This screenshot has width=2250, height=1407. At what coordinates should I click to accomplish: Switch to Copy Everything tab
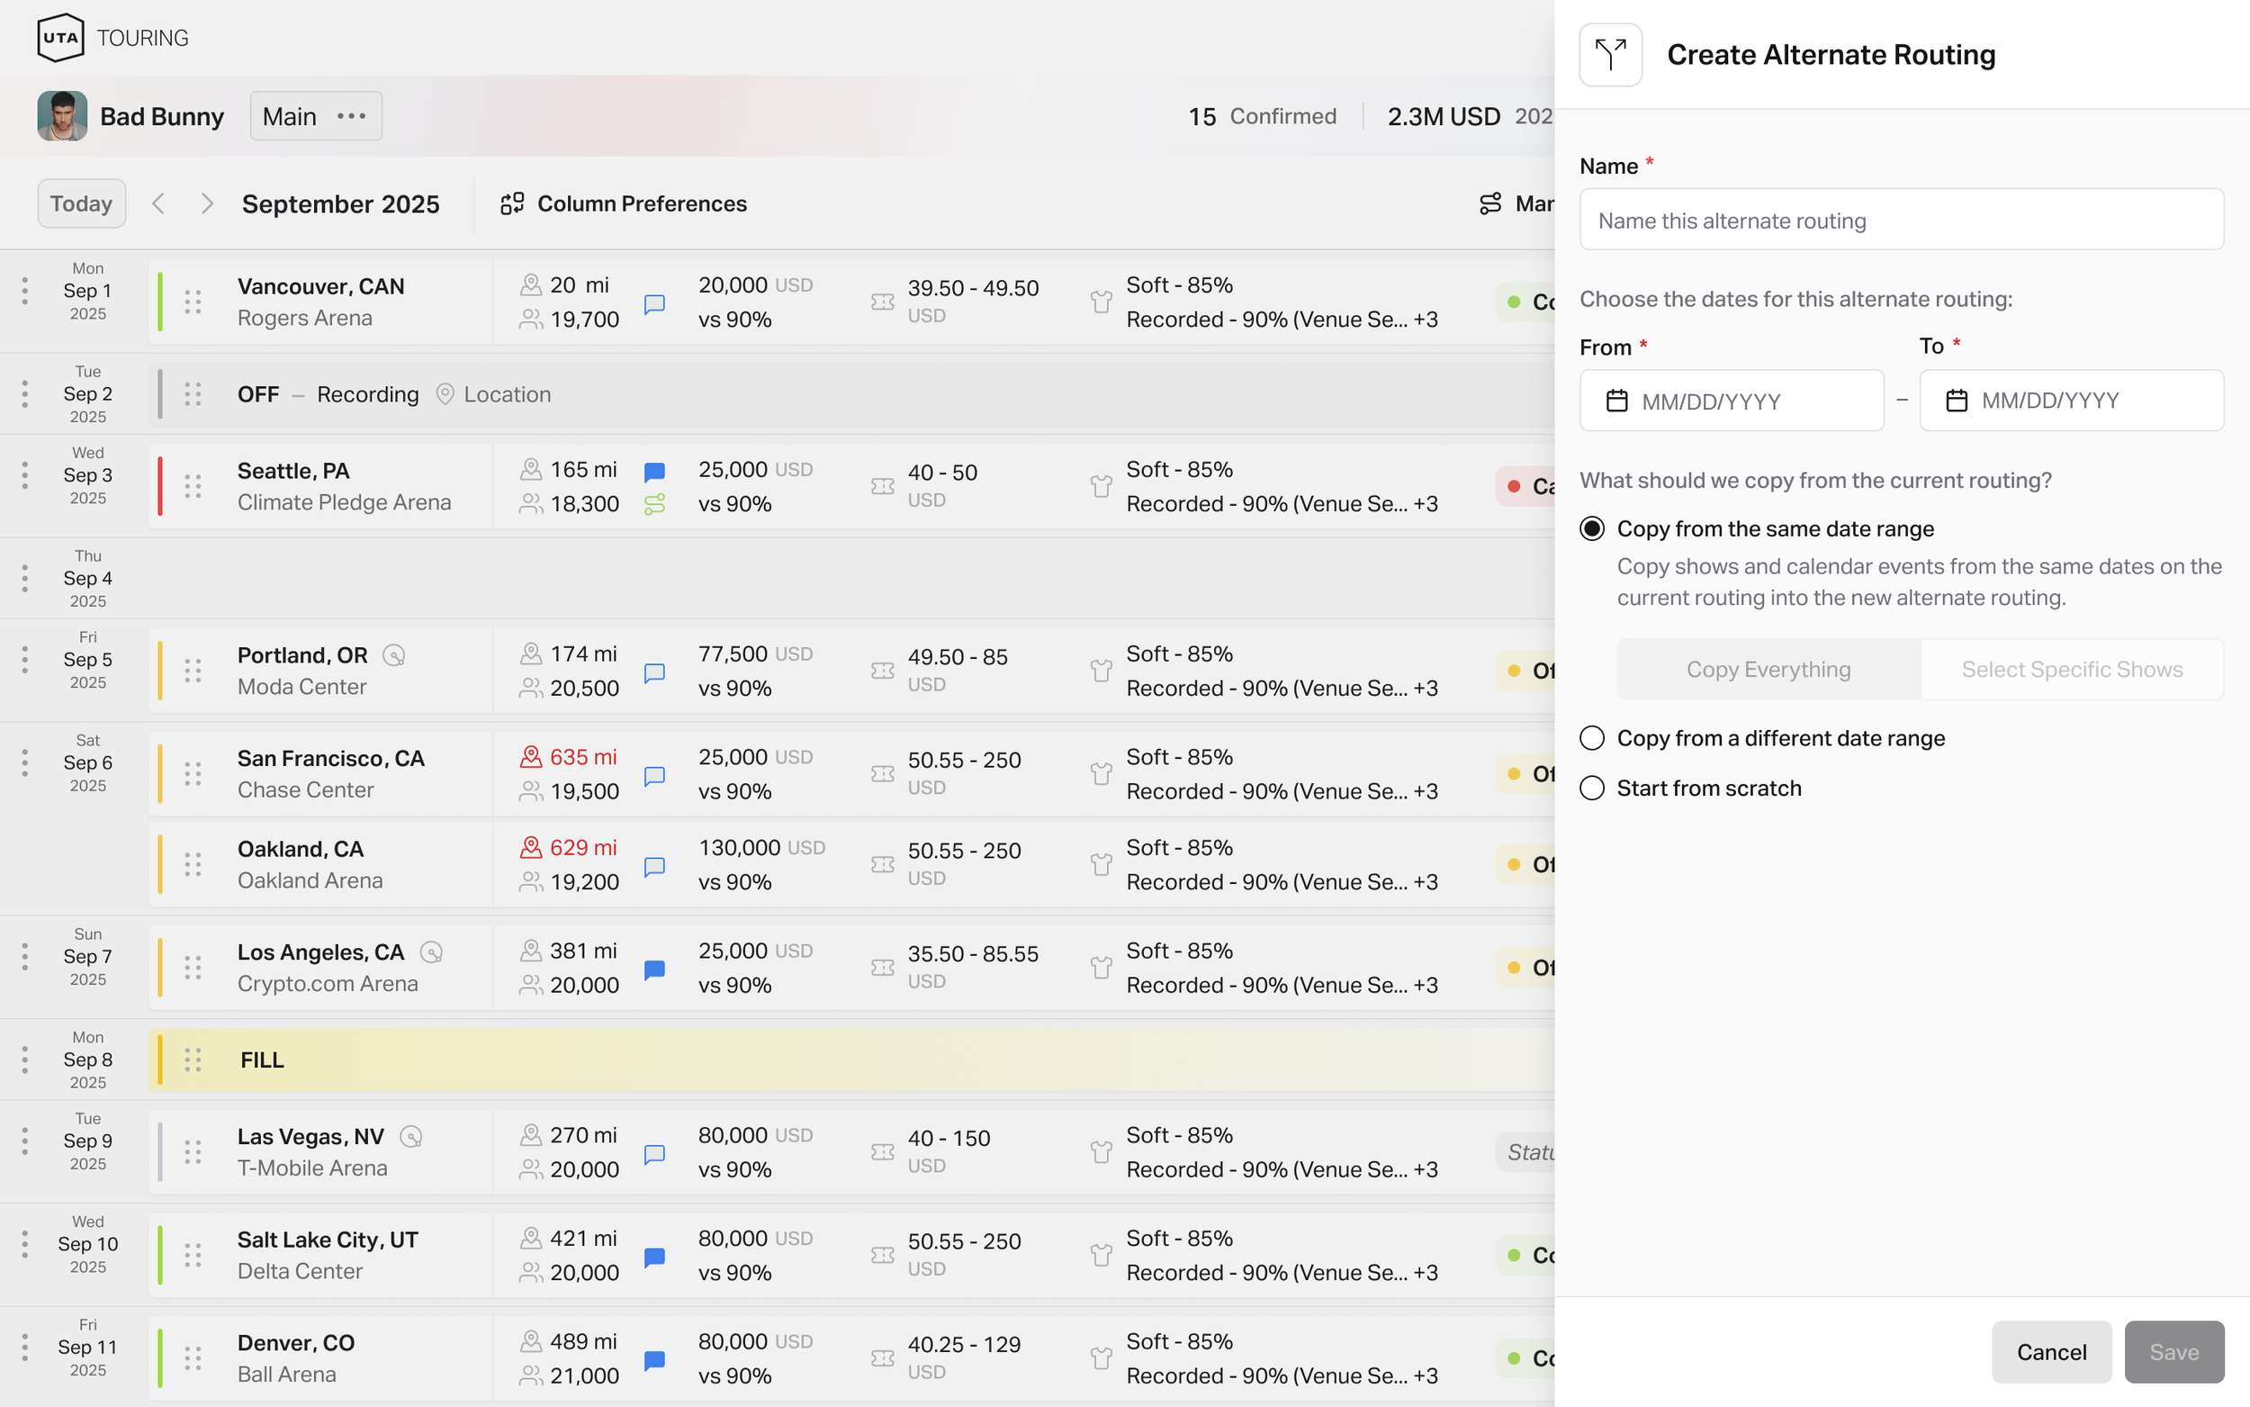pyautogui.click(x=1768, y=669)
